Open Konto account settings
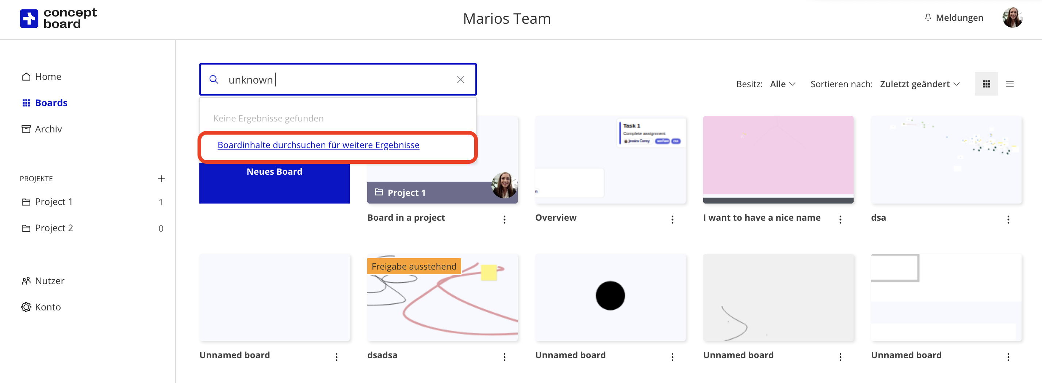The height and width of the screenshot is (383, 1042). click(41, 307)
